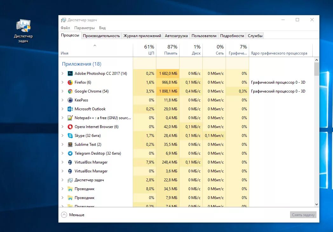333x232 pixels.
Task: Click the KeePass lock icon
Action: [x=70, y=100]
